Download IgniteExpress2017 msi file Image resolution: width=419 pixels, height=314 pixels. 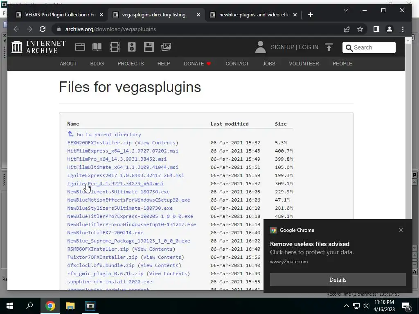pos(126,175)
